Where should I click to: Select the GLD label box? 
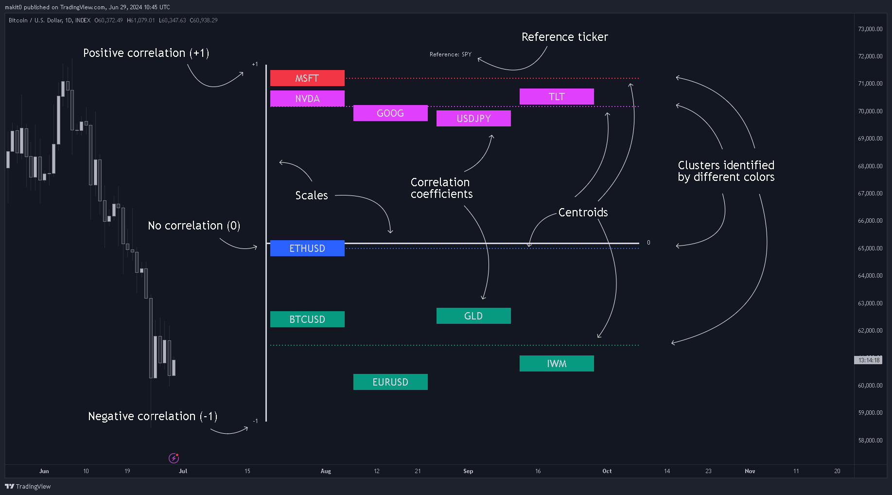coord(473,316)
